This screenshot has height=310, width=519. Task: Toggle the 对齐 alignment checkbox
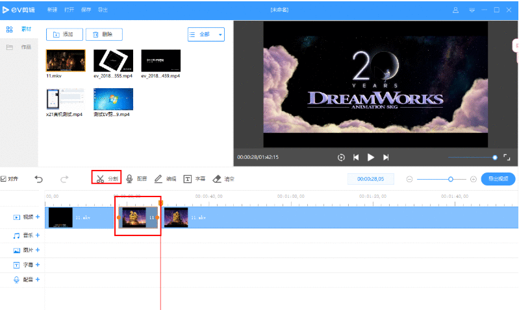click(x=4, y=178)
